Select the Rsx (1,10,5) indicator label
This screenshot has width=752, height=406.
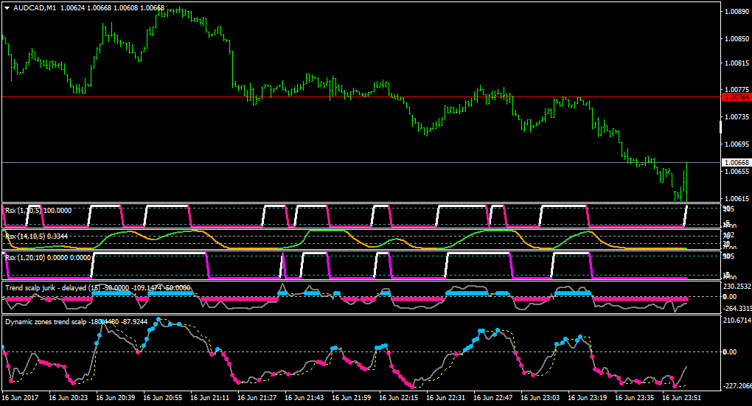click(23, 211)
